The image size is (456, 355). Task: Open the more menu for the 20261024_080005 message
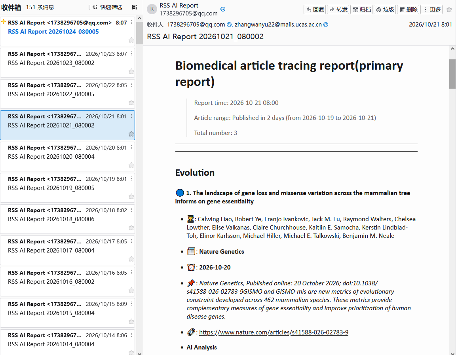(x=131, y=23)
